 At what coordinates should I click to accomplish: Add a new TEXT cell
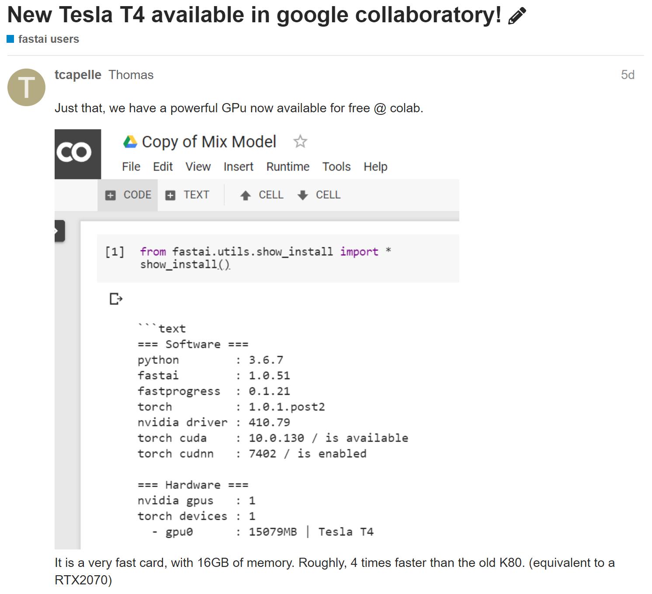(187, 195)
